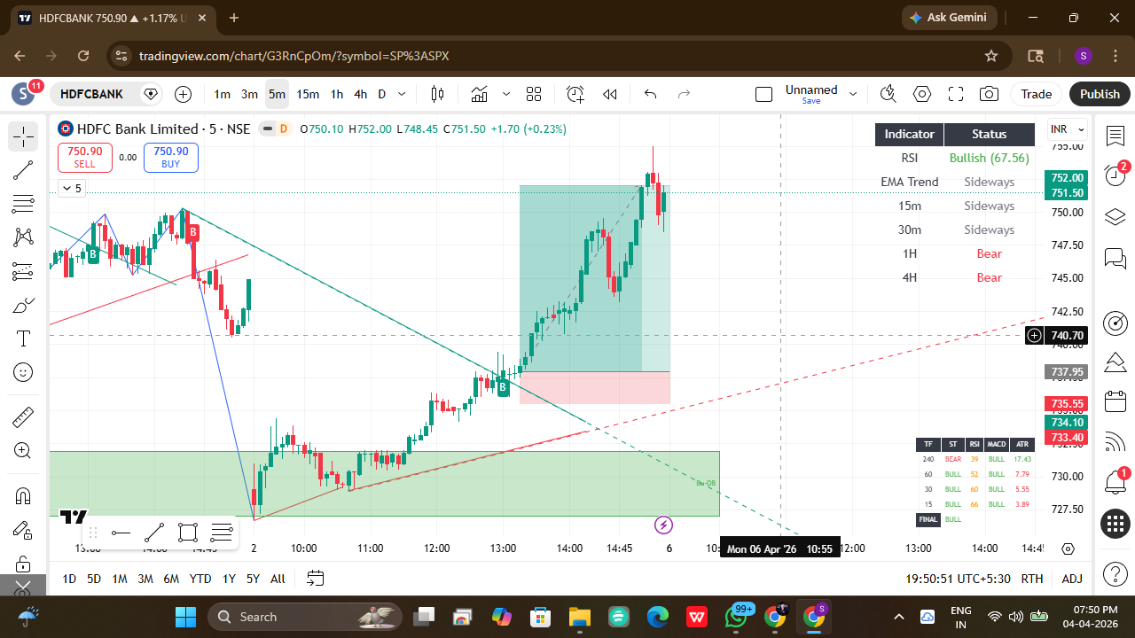Select the ruler measure tool

[23, 416]
